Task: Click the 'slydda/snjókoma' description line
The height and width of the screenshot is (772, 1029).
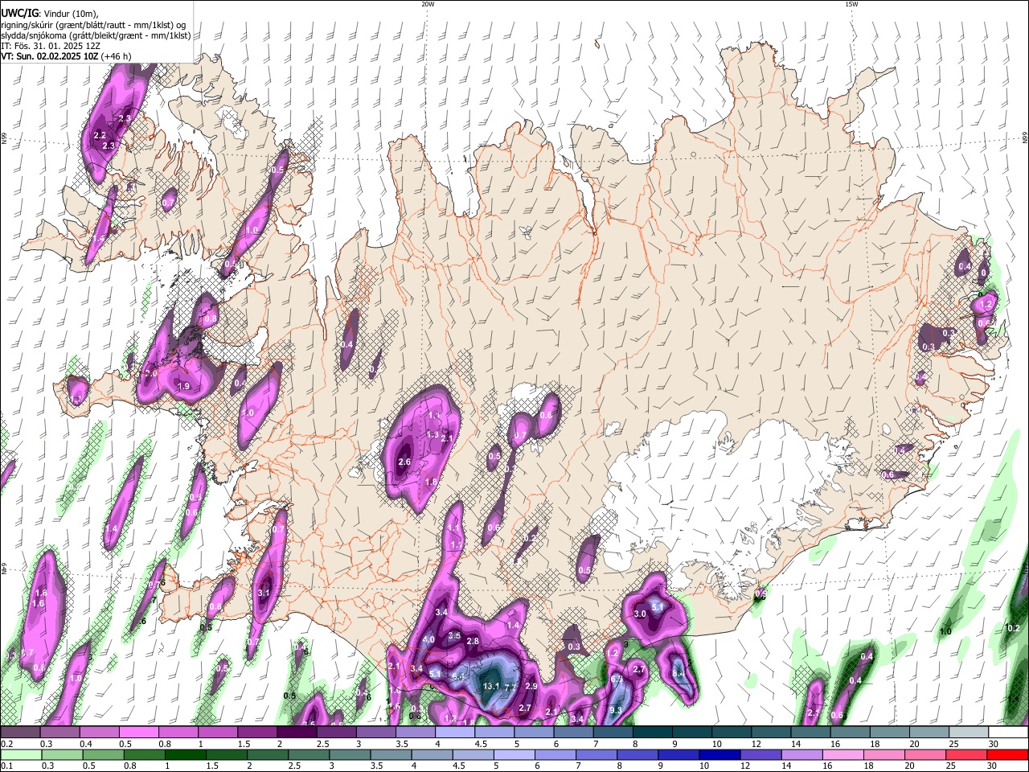Action: click(96, 36)
